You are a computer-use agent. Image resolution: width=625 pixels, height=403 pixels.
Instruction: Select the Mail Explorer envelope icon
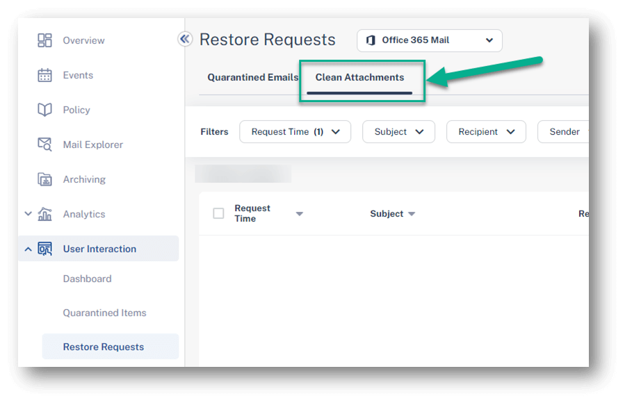click(x=44, y=144)
